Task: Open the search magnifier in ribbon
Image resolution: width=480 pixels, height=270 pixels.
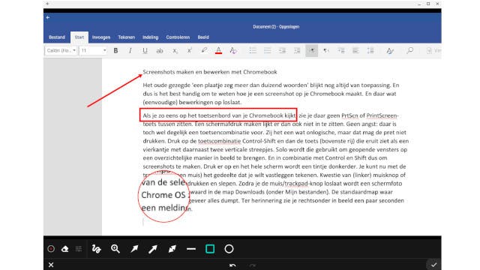Action: point(409,50)
